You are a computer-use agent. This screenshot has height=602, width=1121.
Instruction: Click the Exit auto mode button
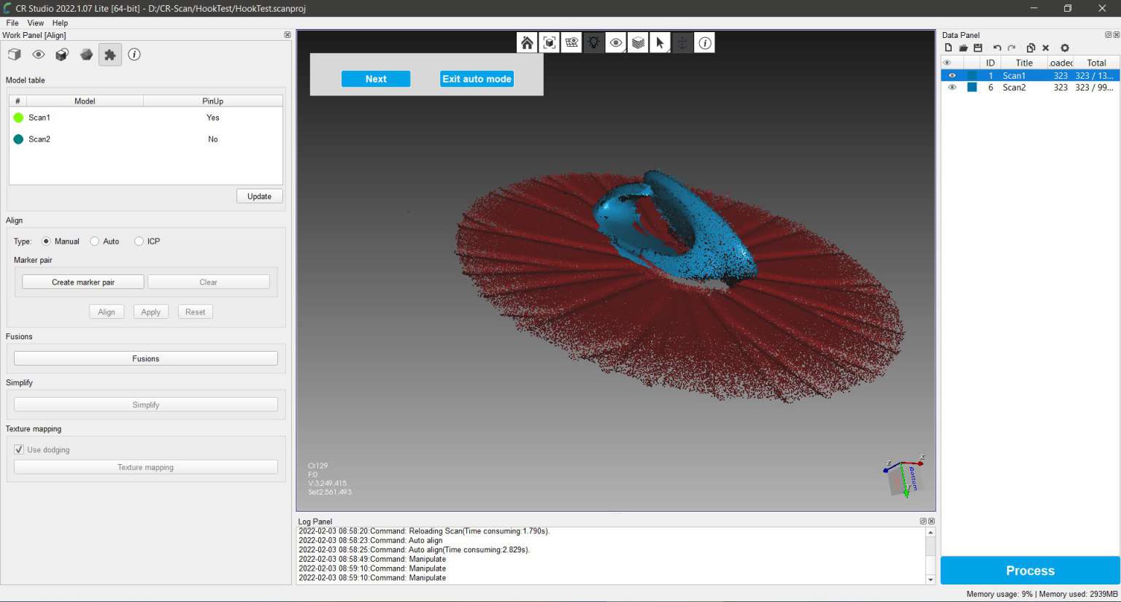[476, 79]
